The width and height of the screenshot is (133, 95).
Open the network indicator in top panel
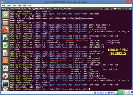[110, 9]
